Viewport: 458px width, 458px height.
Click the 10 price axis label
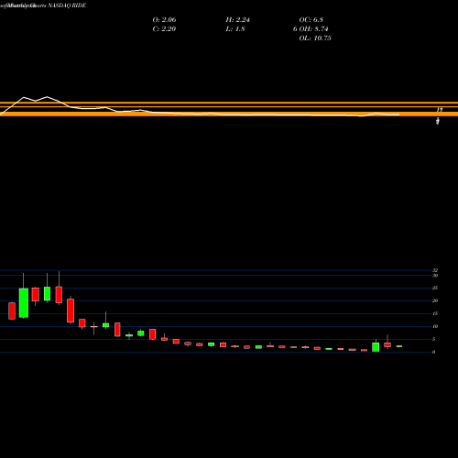tap(435, 326)
